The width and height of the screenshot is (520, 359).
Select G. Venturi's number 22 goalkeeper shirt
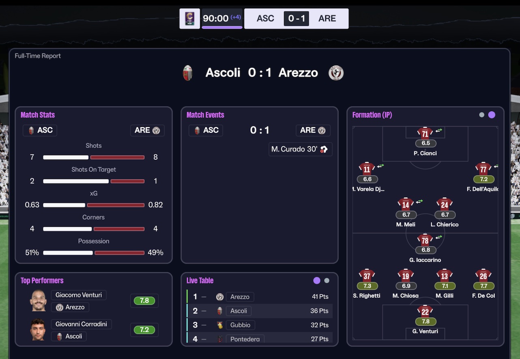point(425,311)
